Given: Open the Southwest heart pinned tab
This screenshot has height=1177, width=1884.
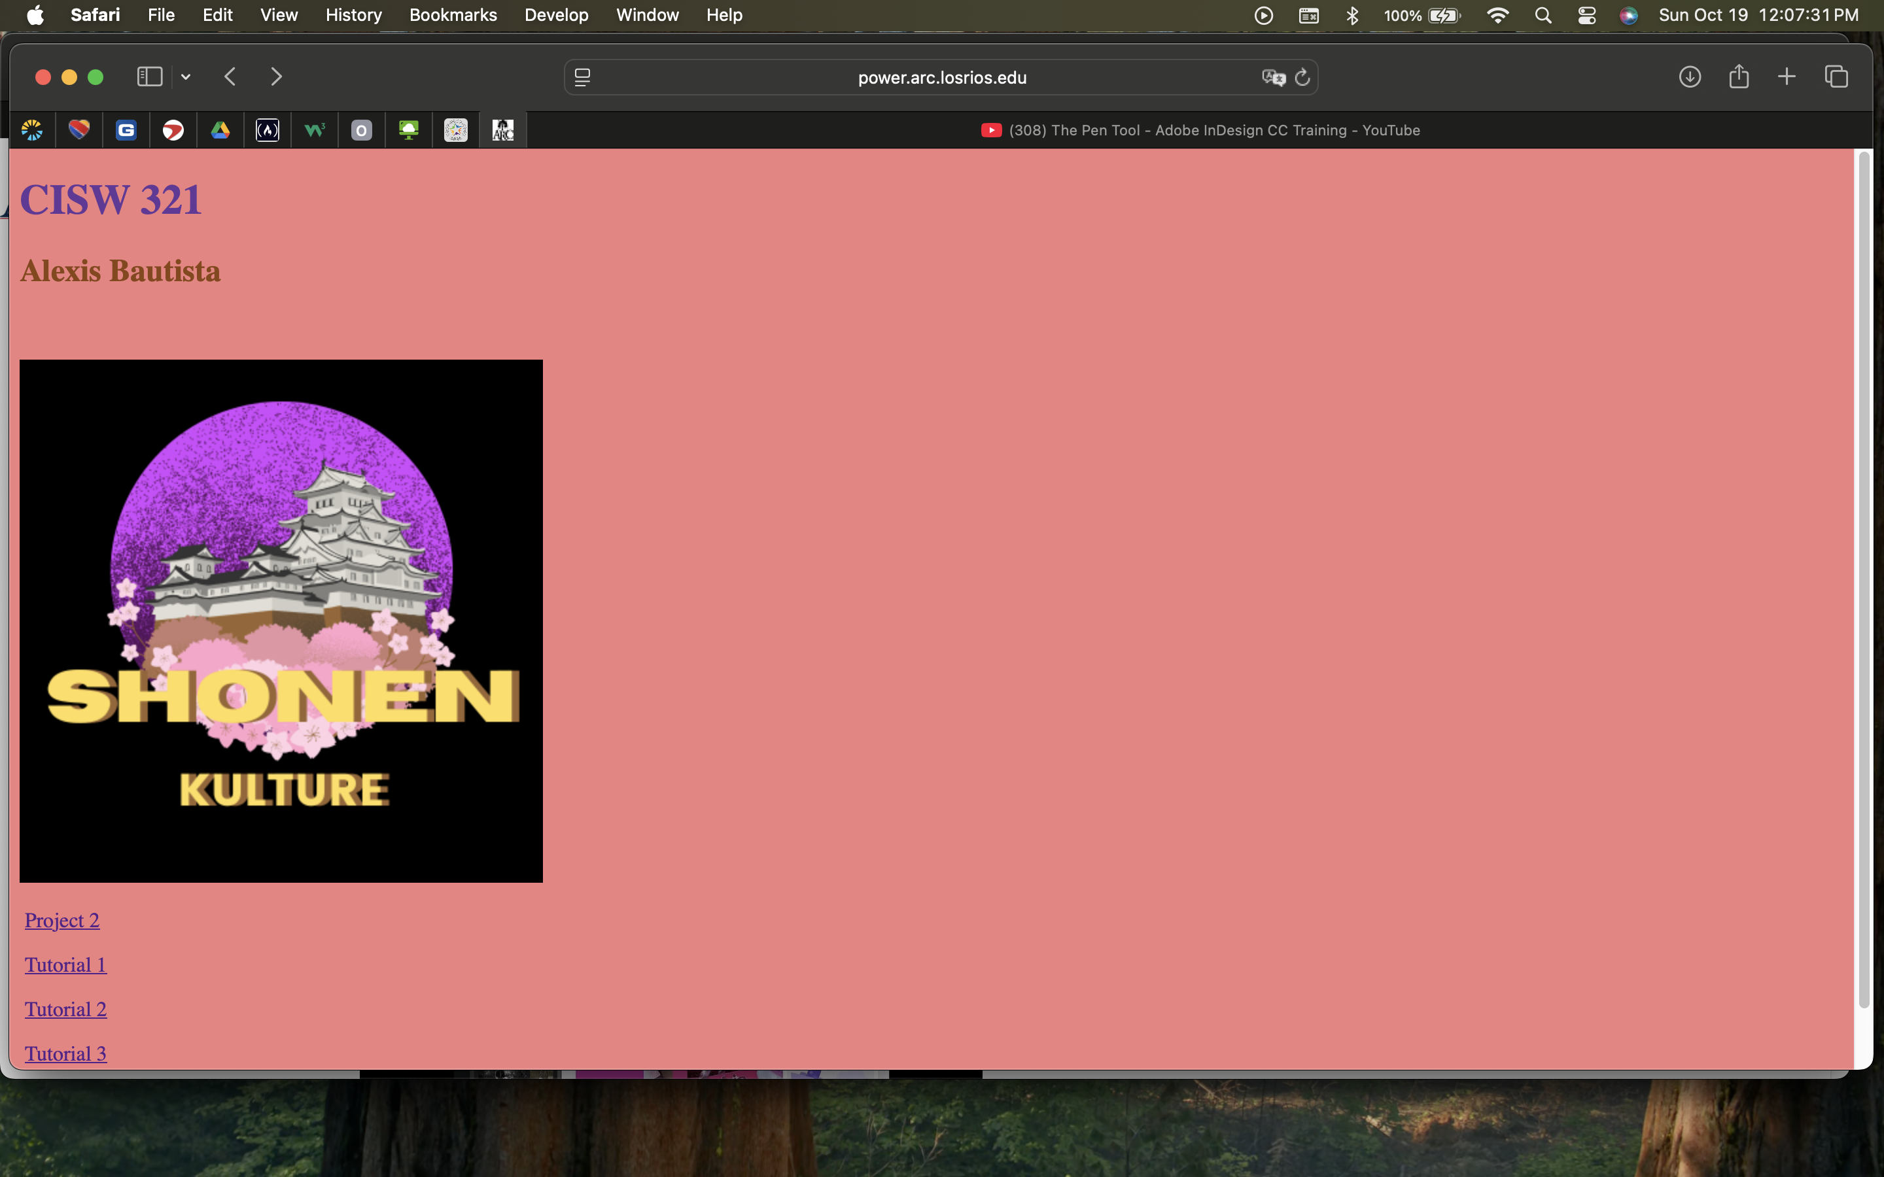Looking at the screenshot, I should click(x=79, y=130).
